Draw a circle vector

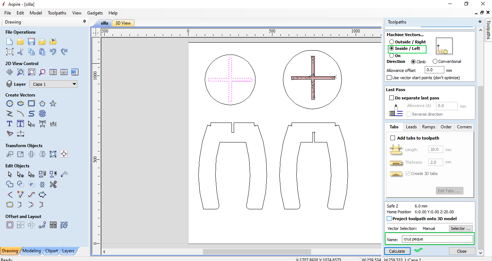pyautogui.click(x=10, y=104)
